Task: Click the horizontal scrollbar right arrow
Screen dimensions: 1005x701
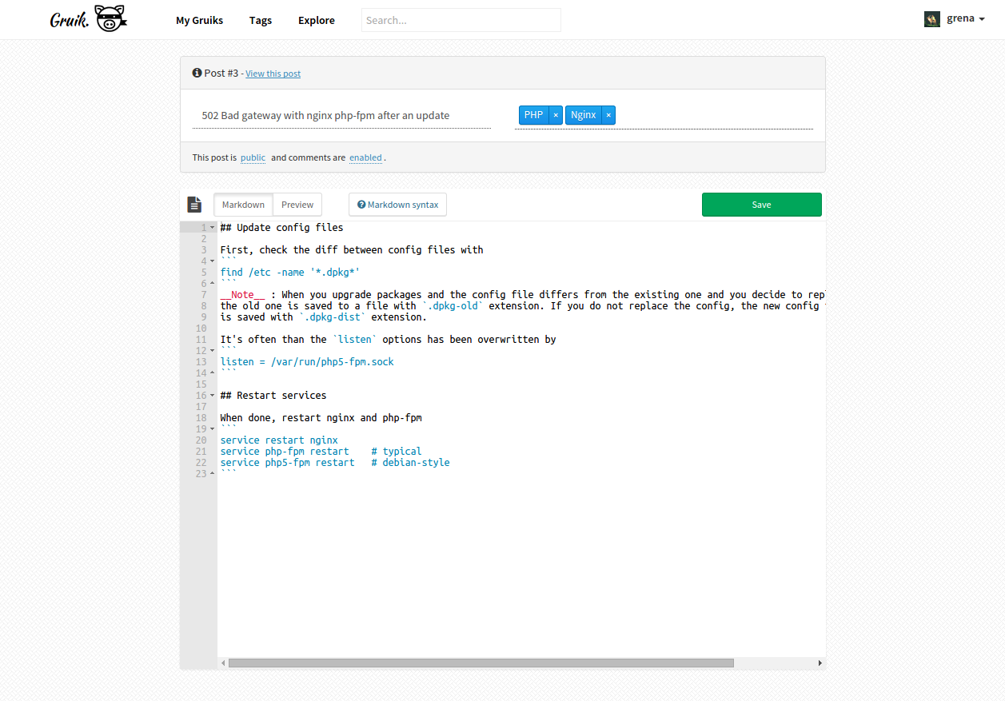Action: click(x=820, y=663)
